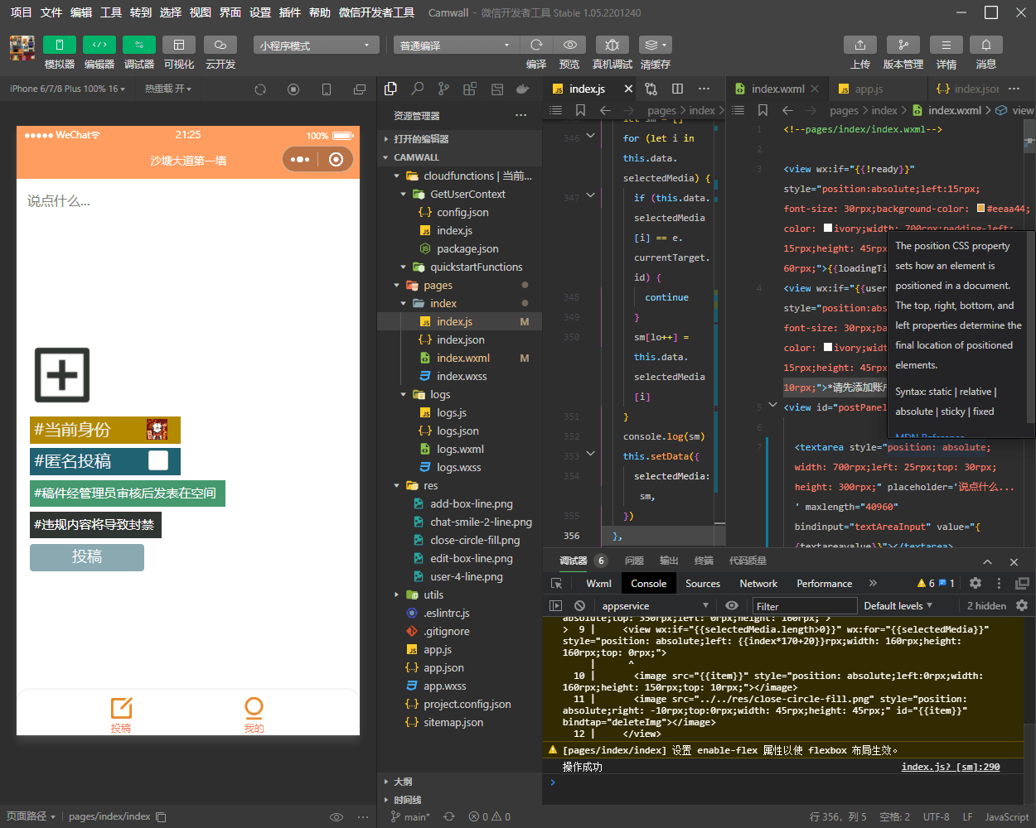
Task: Toggle the console live expression eye icon
Action: 731,606
